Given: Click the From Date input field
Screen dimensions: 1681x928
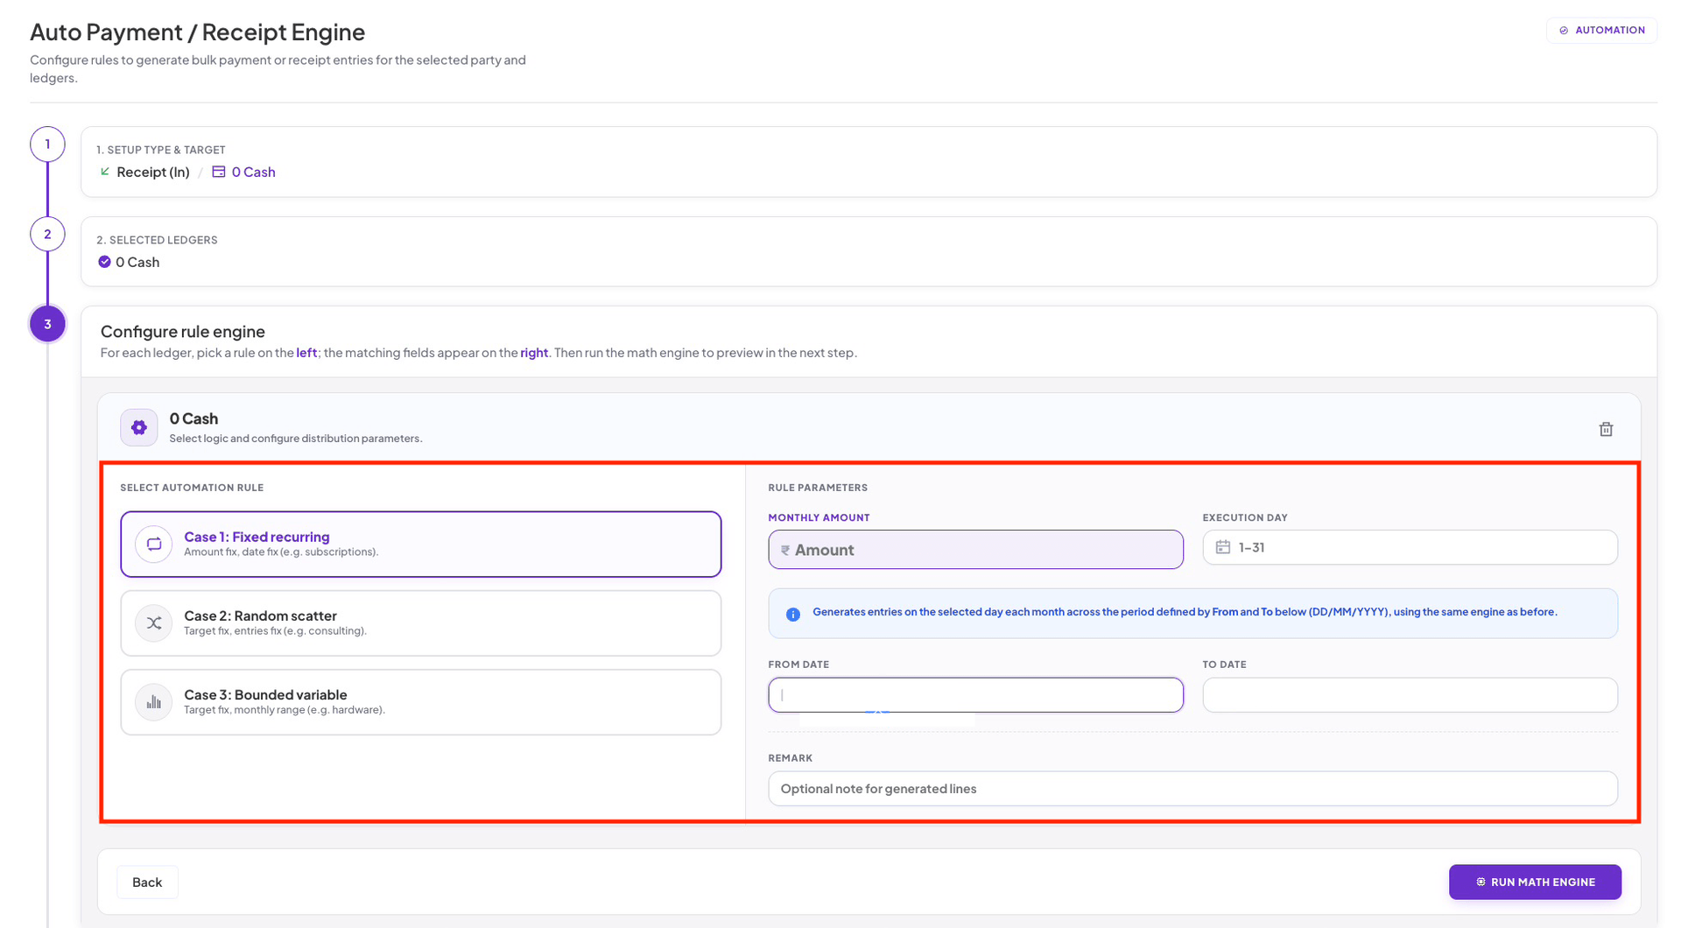Looking at the screenshot, I should click(x=975, y=695).
